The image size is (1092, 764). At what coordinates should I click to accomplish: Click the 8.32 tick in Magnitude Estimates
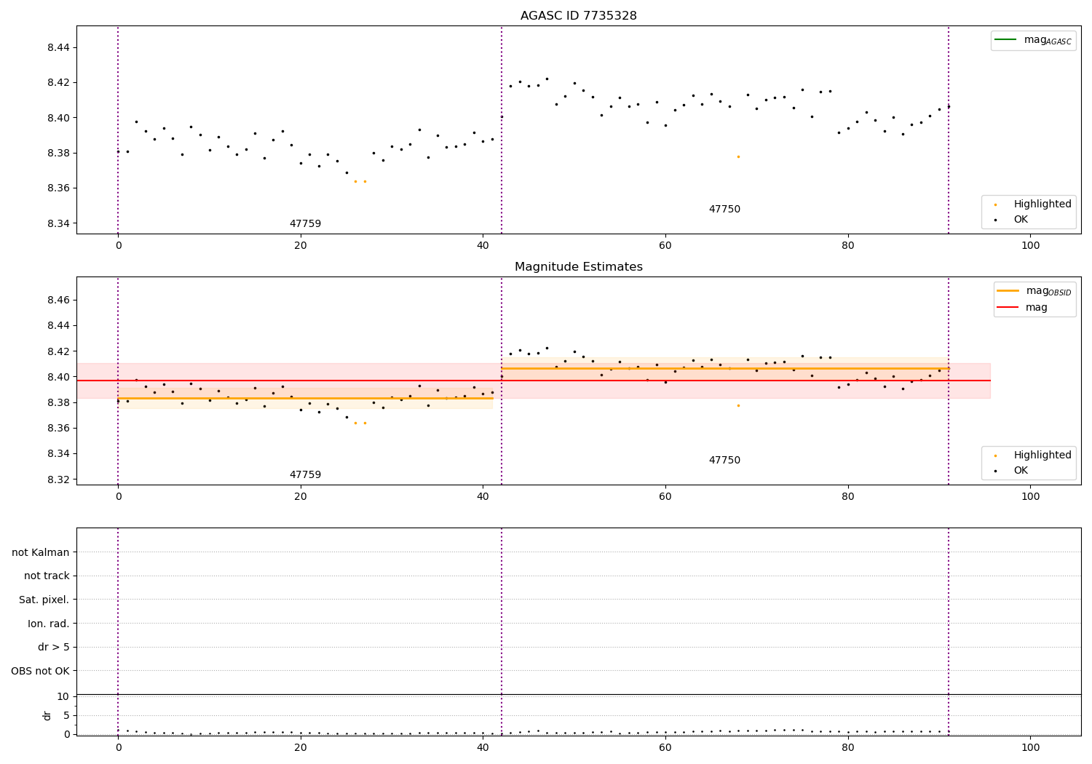pos(58,480)
